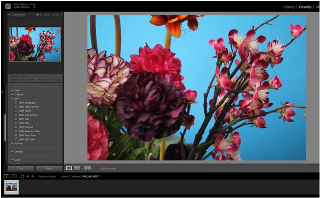Apply the B&W High Contrast preset
Viewport: 320px width, 198px height.
click(29, 107)
